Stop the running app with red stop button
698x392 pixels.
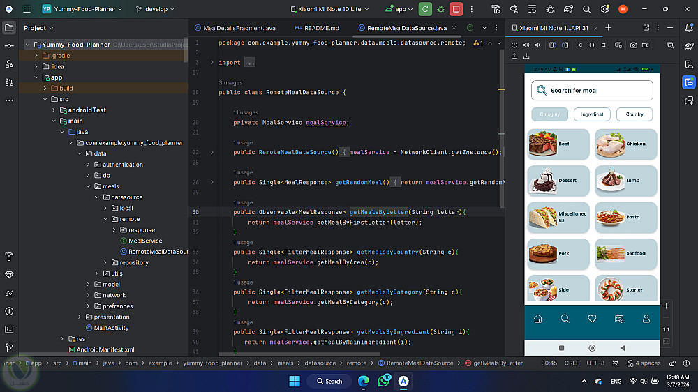point(456,9)
